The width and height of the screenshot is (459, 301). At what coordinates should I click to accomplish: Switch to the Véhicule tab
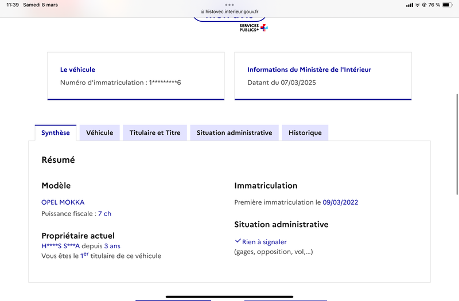tap(99, 133)
